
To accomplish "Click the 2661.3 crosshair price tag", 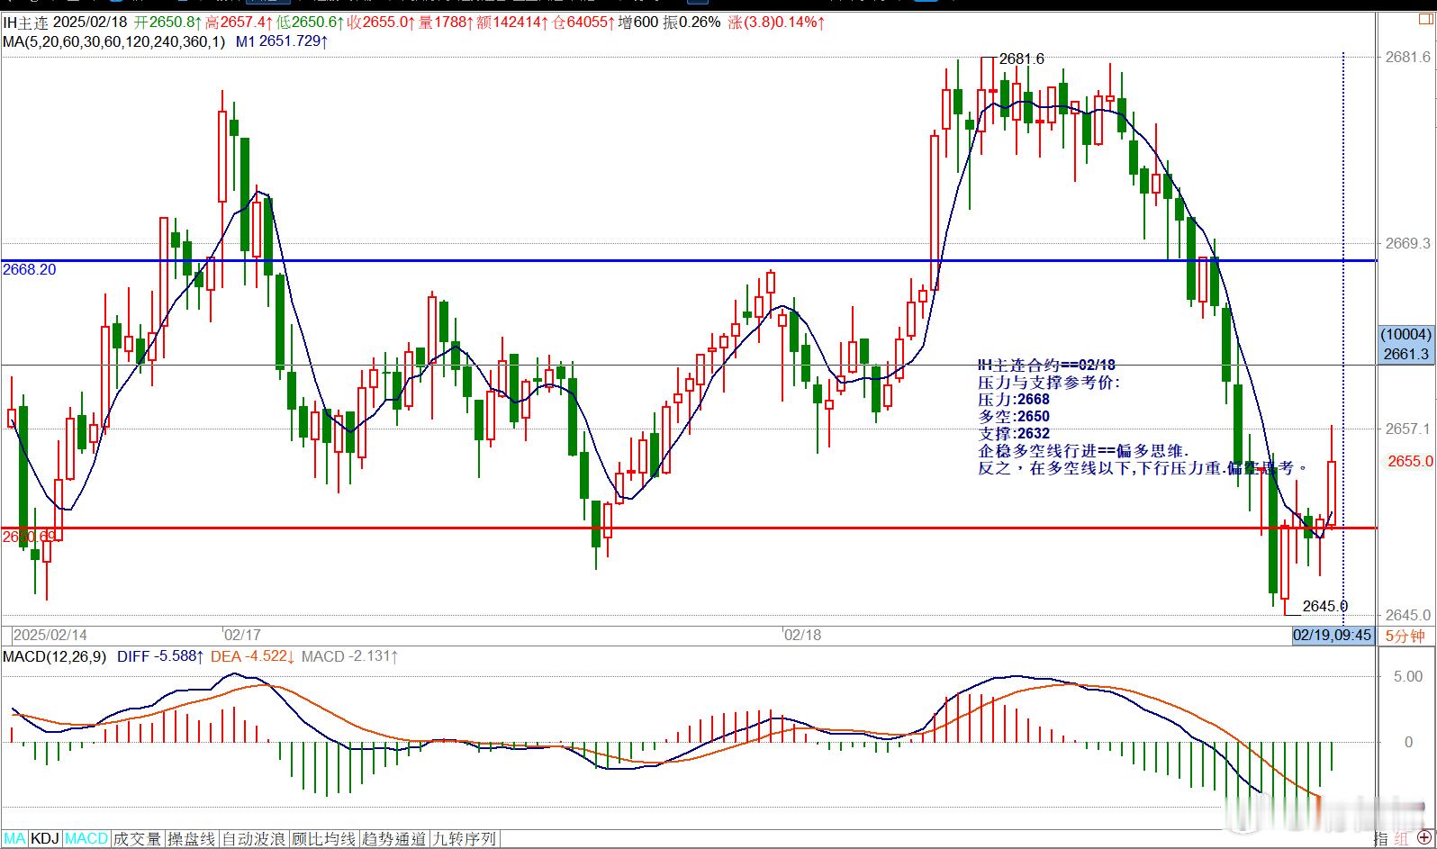I will [1406, 355].
